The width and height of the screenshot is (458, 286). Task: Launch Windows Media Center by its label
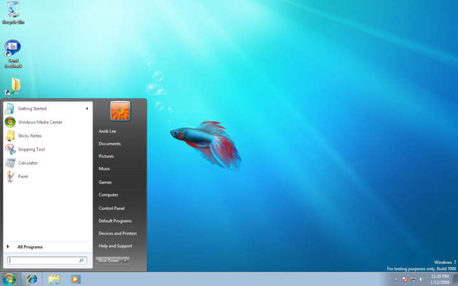[x=40, y=122]
